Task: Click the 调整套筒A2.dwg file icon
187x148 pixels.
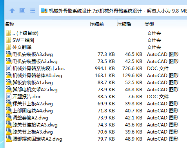Action: pos(9,117)
